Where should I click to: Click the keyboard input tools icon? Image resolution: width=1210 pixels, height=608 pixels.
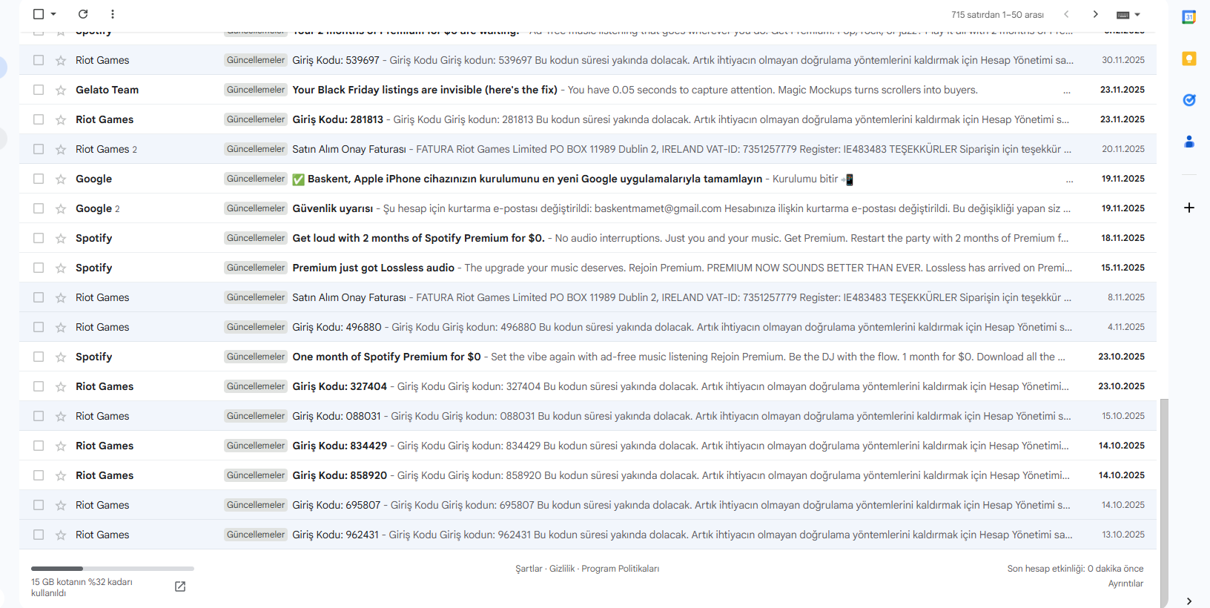point(1123,15)
